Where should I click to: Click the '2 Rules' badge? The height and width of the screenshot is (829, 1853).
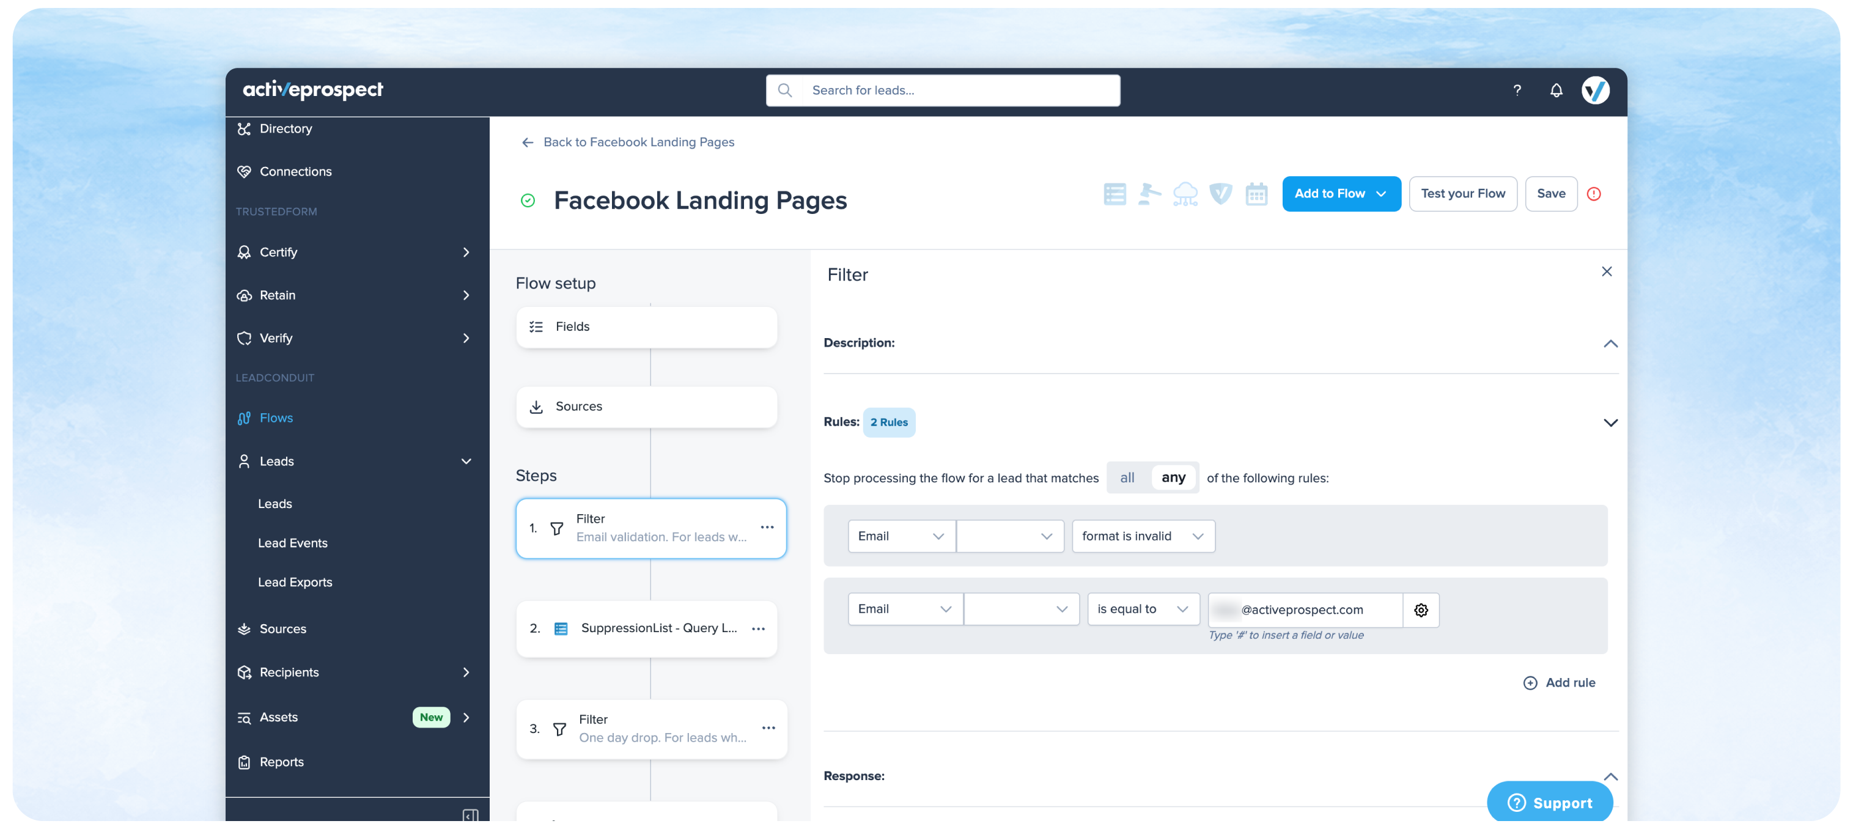pyautogui.click(x=888, y=422)
